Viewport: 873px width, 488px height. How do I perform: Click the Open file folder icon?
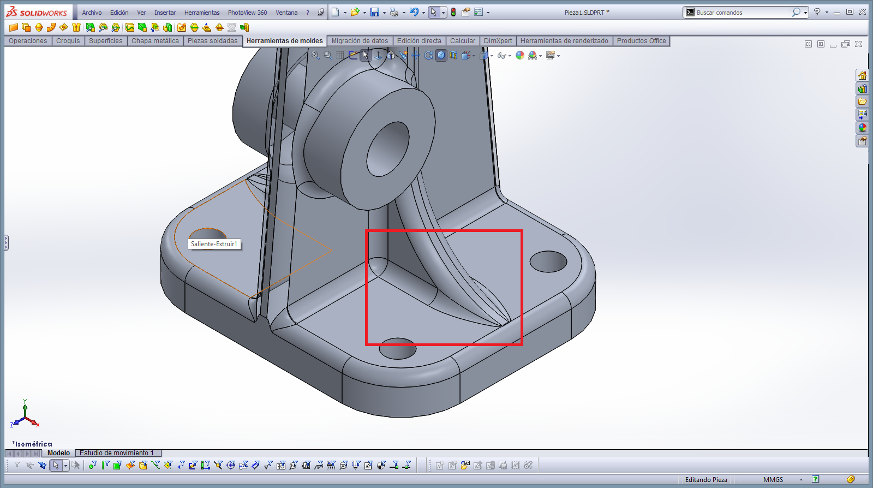click(355, 12)
